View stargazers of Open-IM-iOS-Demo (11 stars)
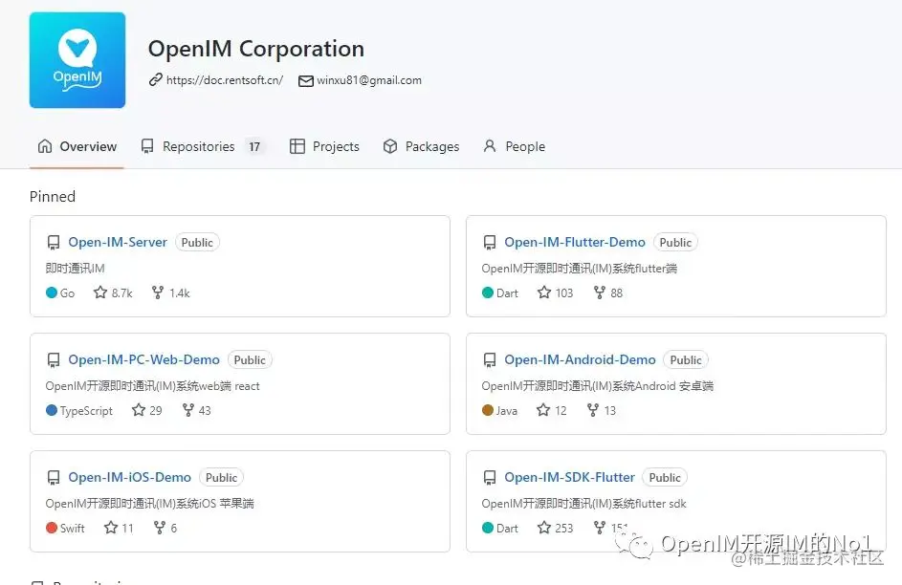Image resolution: width=902 pixels, height=585 pixels. [x=119, y=528]
